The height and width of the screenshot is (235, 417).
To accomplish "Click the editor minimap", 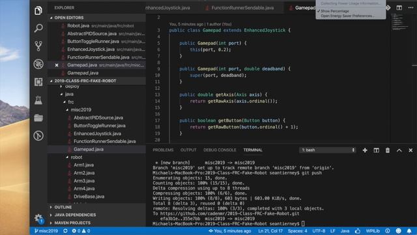I will [401, 22].
